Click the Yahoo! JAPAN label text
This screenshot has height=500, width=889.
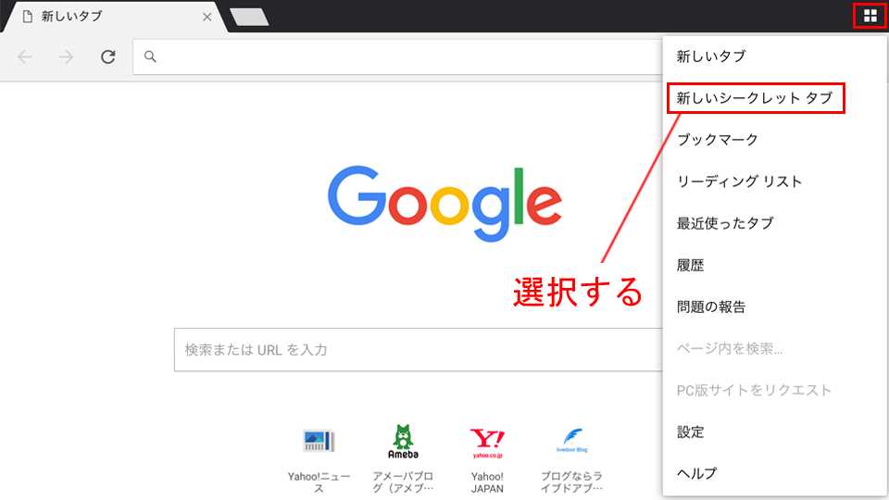click(487, 481)
